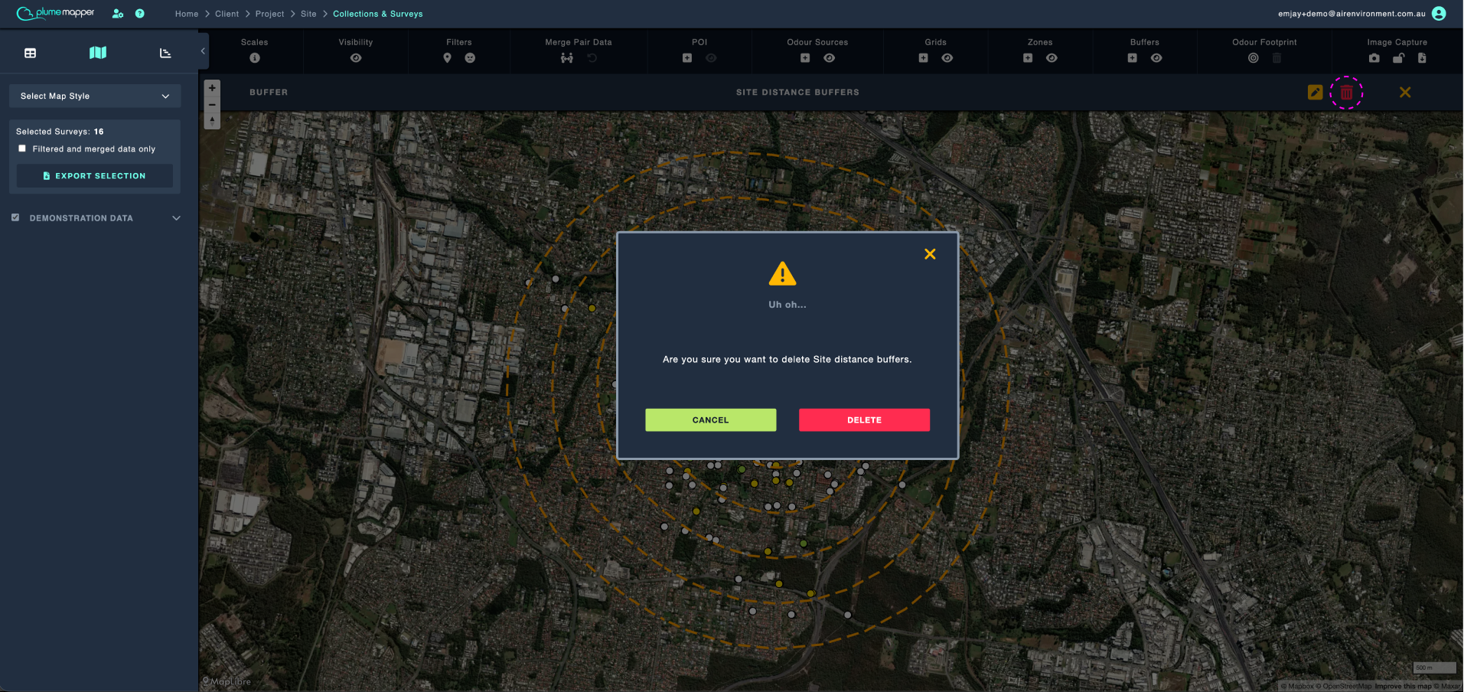
Task: Add a new Buffer with plus icon
Action: [x=1133, y=58]
